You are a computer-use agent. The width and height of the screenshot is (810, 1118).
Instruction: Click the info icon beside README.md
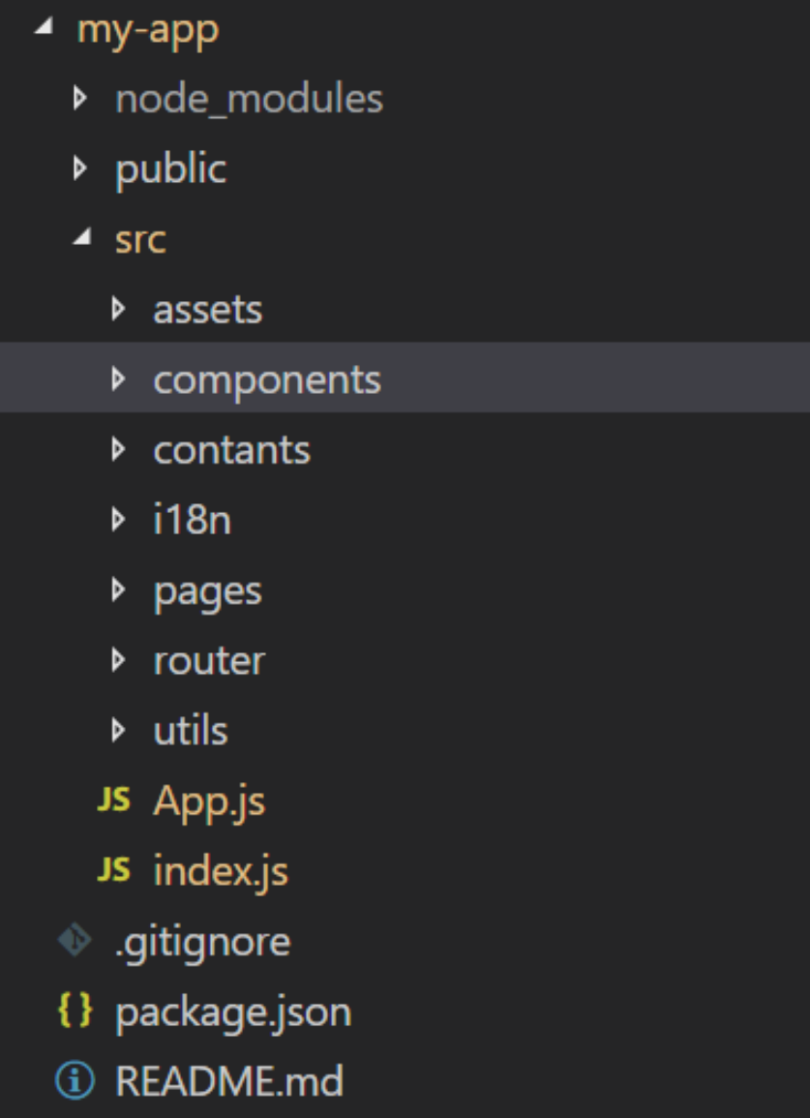(75, 1080)
